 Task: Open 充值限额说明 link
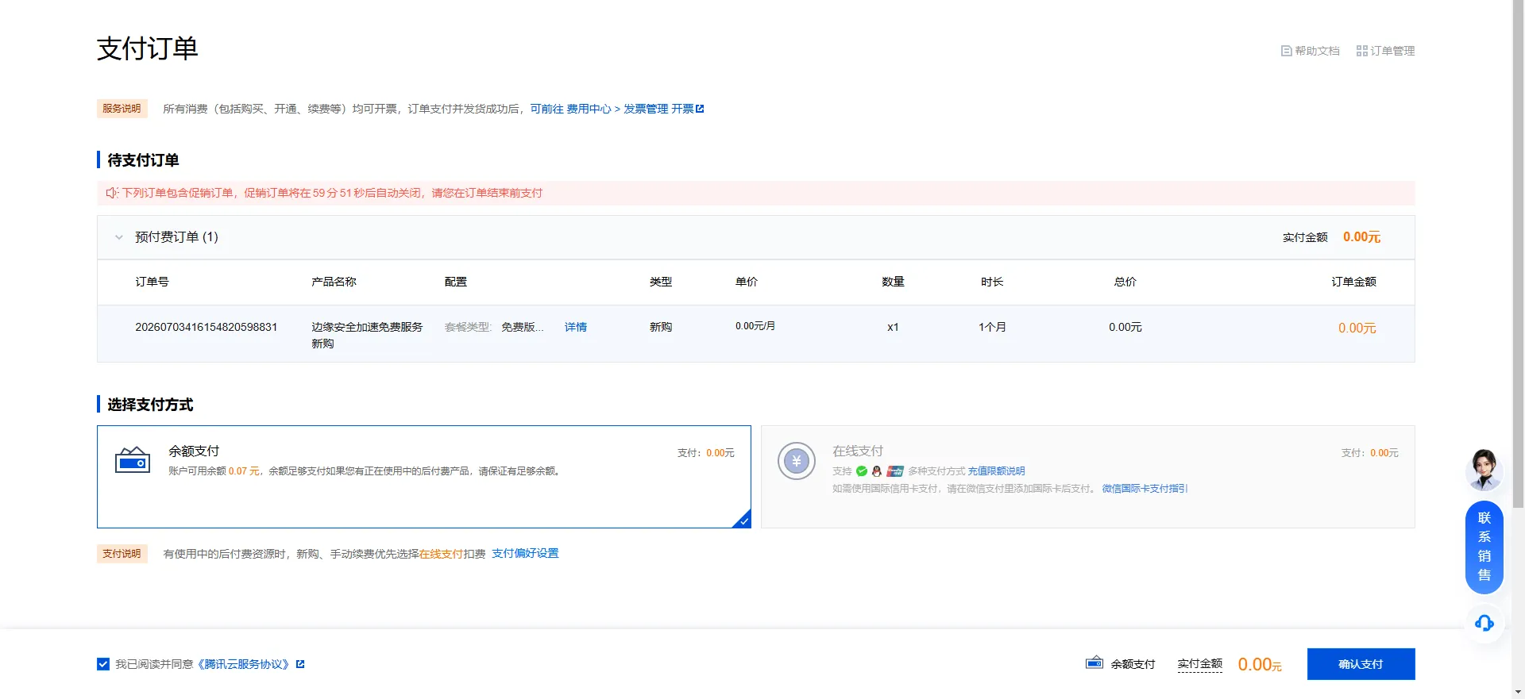pyautogui.click(x=996, y=471)
